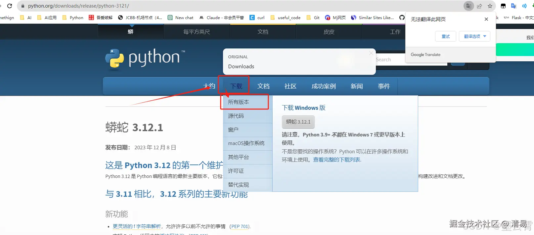
Task: Reload the page with the refresh icon
Action: (10, 6)
